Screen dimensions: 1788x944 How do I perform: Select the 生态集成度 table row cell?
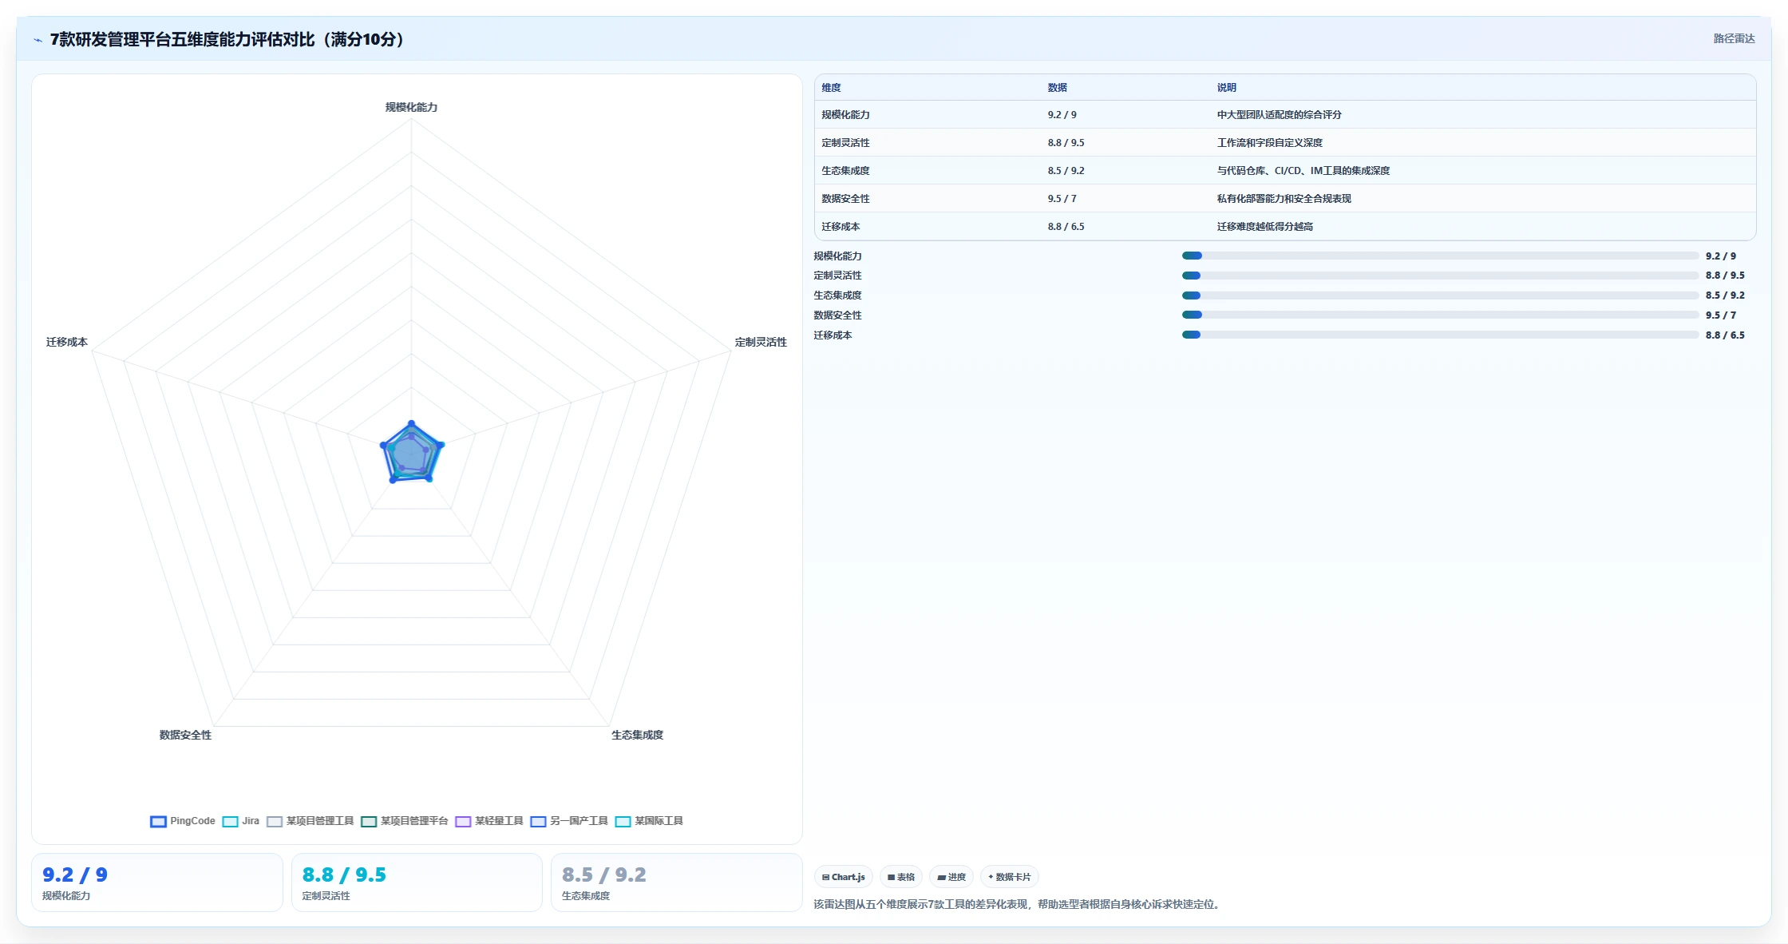pyautogui.click(x=845, y=171)
